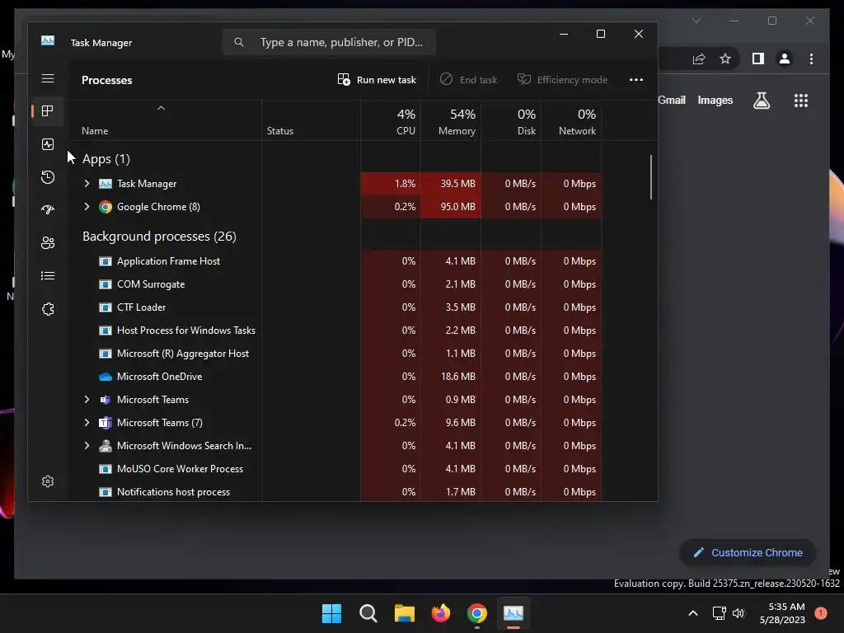Open the Performance sidebar page
The width and height of the screenshot is (844, 633).
click(x=48, y=144)
